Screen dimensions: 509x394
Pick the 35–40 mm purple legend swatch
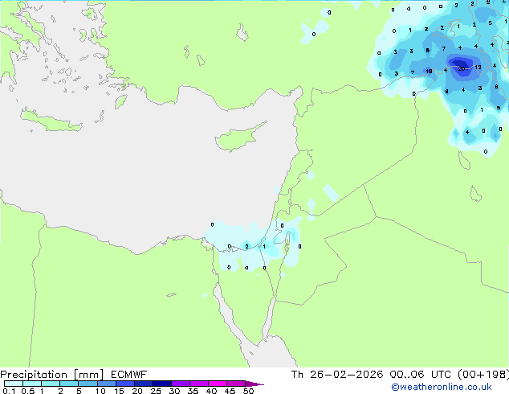pyautogui.click(x=199, y=384)
